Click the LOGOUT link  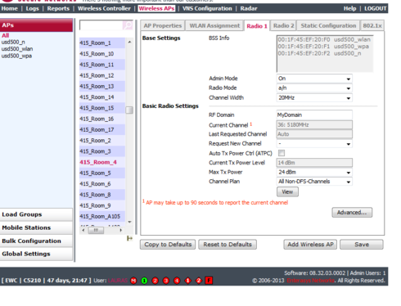pyautogui.click(x=376, y=8)
